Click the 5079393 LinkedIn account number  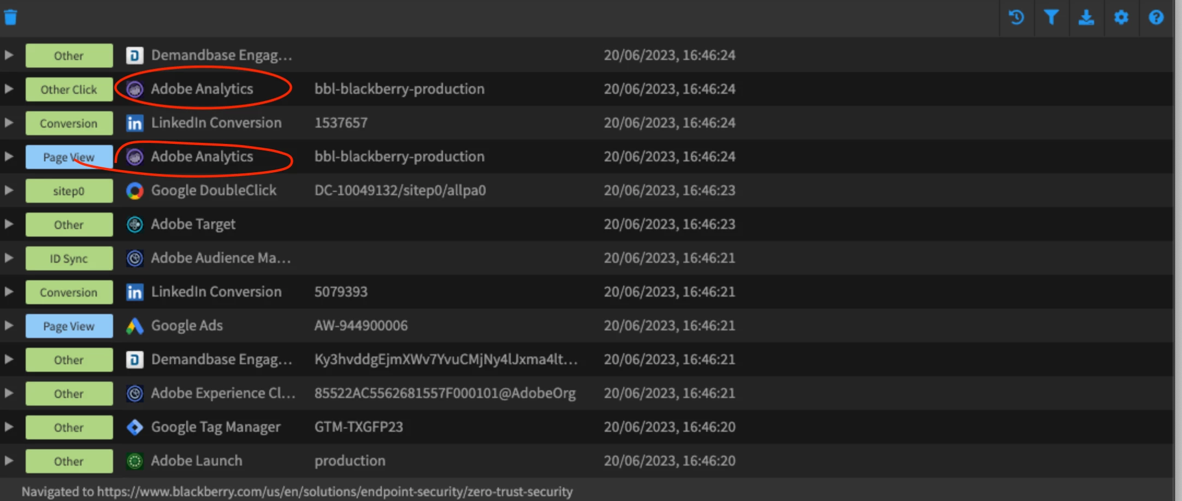coord(341,292)
